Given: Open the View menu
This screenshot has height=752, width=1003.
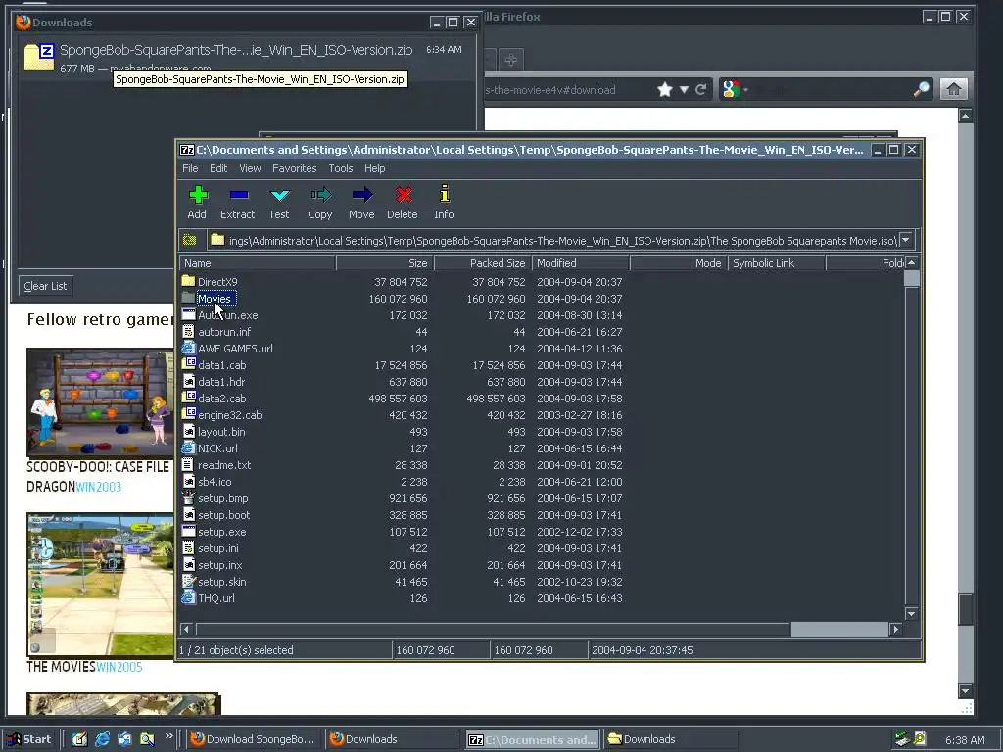Looking at the screenshot, I should (x=250, y=168).
